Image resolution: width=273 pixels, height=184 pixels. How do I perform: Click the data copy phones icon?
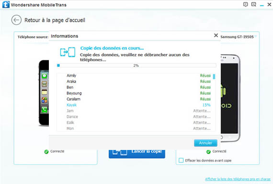tap(68, 52)
